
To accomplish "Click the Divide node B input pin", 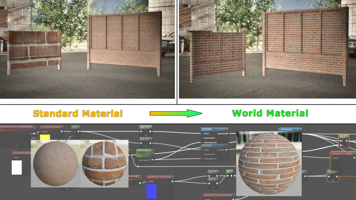I will coord(73,136).
